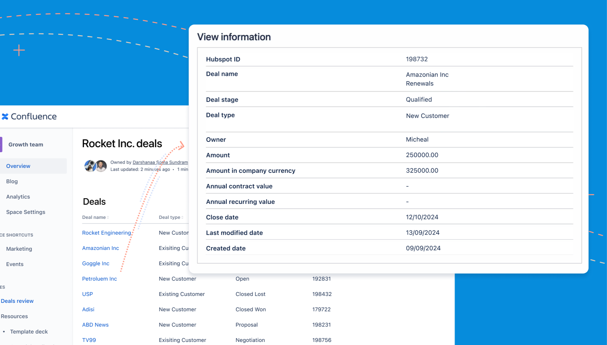Viewport: 607px width, 345px height.
Task: Open the Rocket Engineering deal link
Action: tap(107, 233)
